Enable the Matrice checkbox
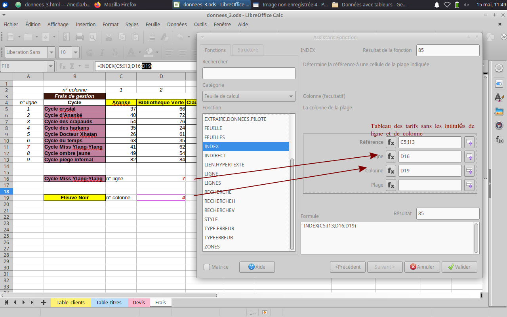 click(x=207, y=267)
